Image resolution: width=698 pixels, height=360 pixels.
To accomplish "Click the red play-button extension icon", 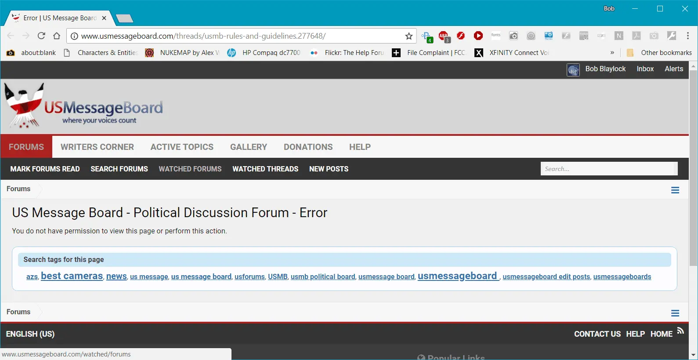I will 478,36.
